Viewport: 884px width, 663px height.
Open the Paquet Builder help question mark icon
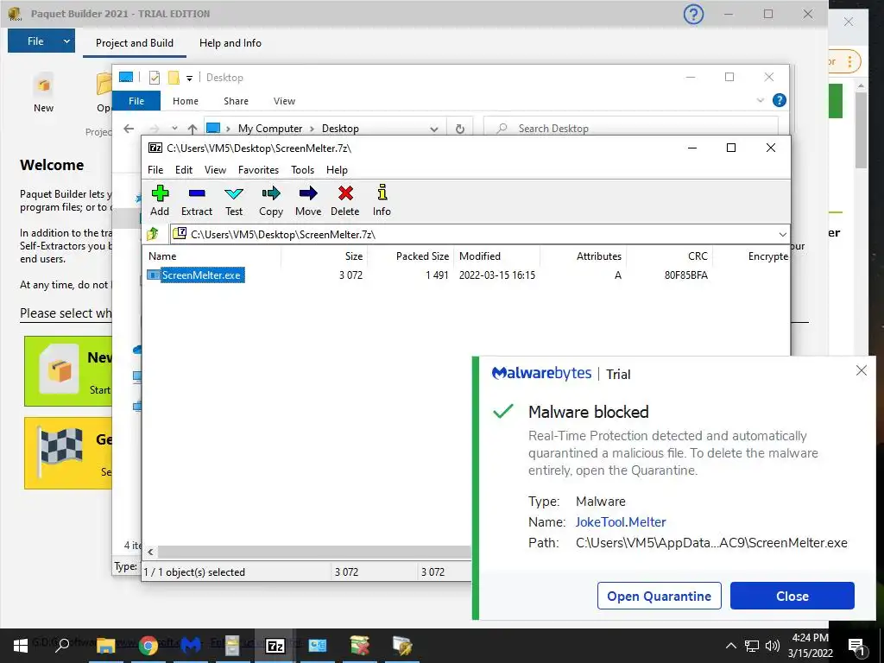(x=693, y=14)
